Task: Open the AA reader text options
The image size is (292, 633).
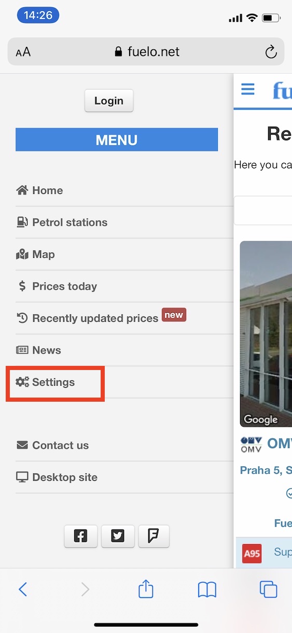Action: pos(23,52)
